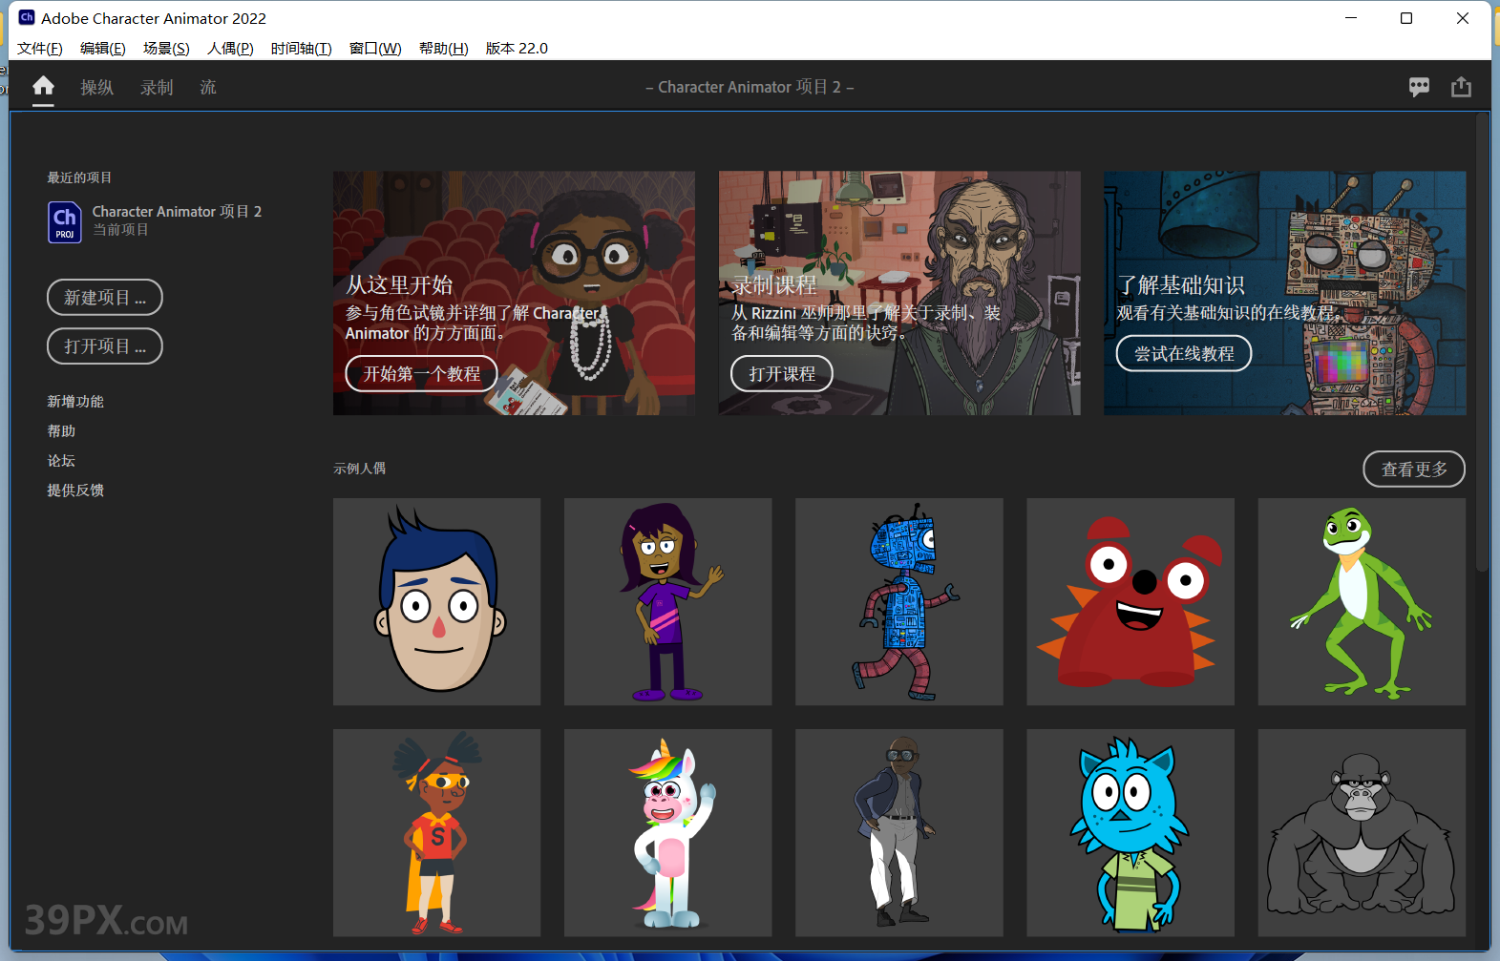Click the share/export icon
1500x961 pixels.
[x=1461, y=87]
